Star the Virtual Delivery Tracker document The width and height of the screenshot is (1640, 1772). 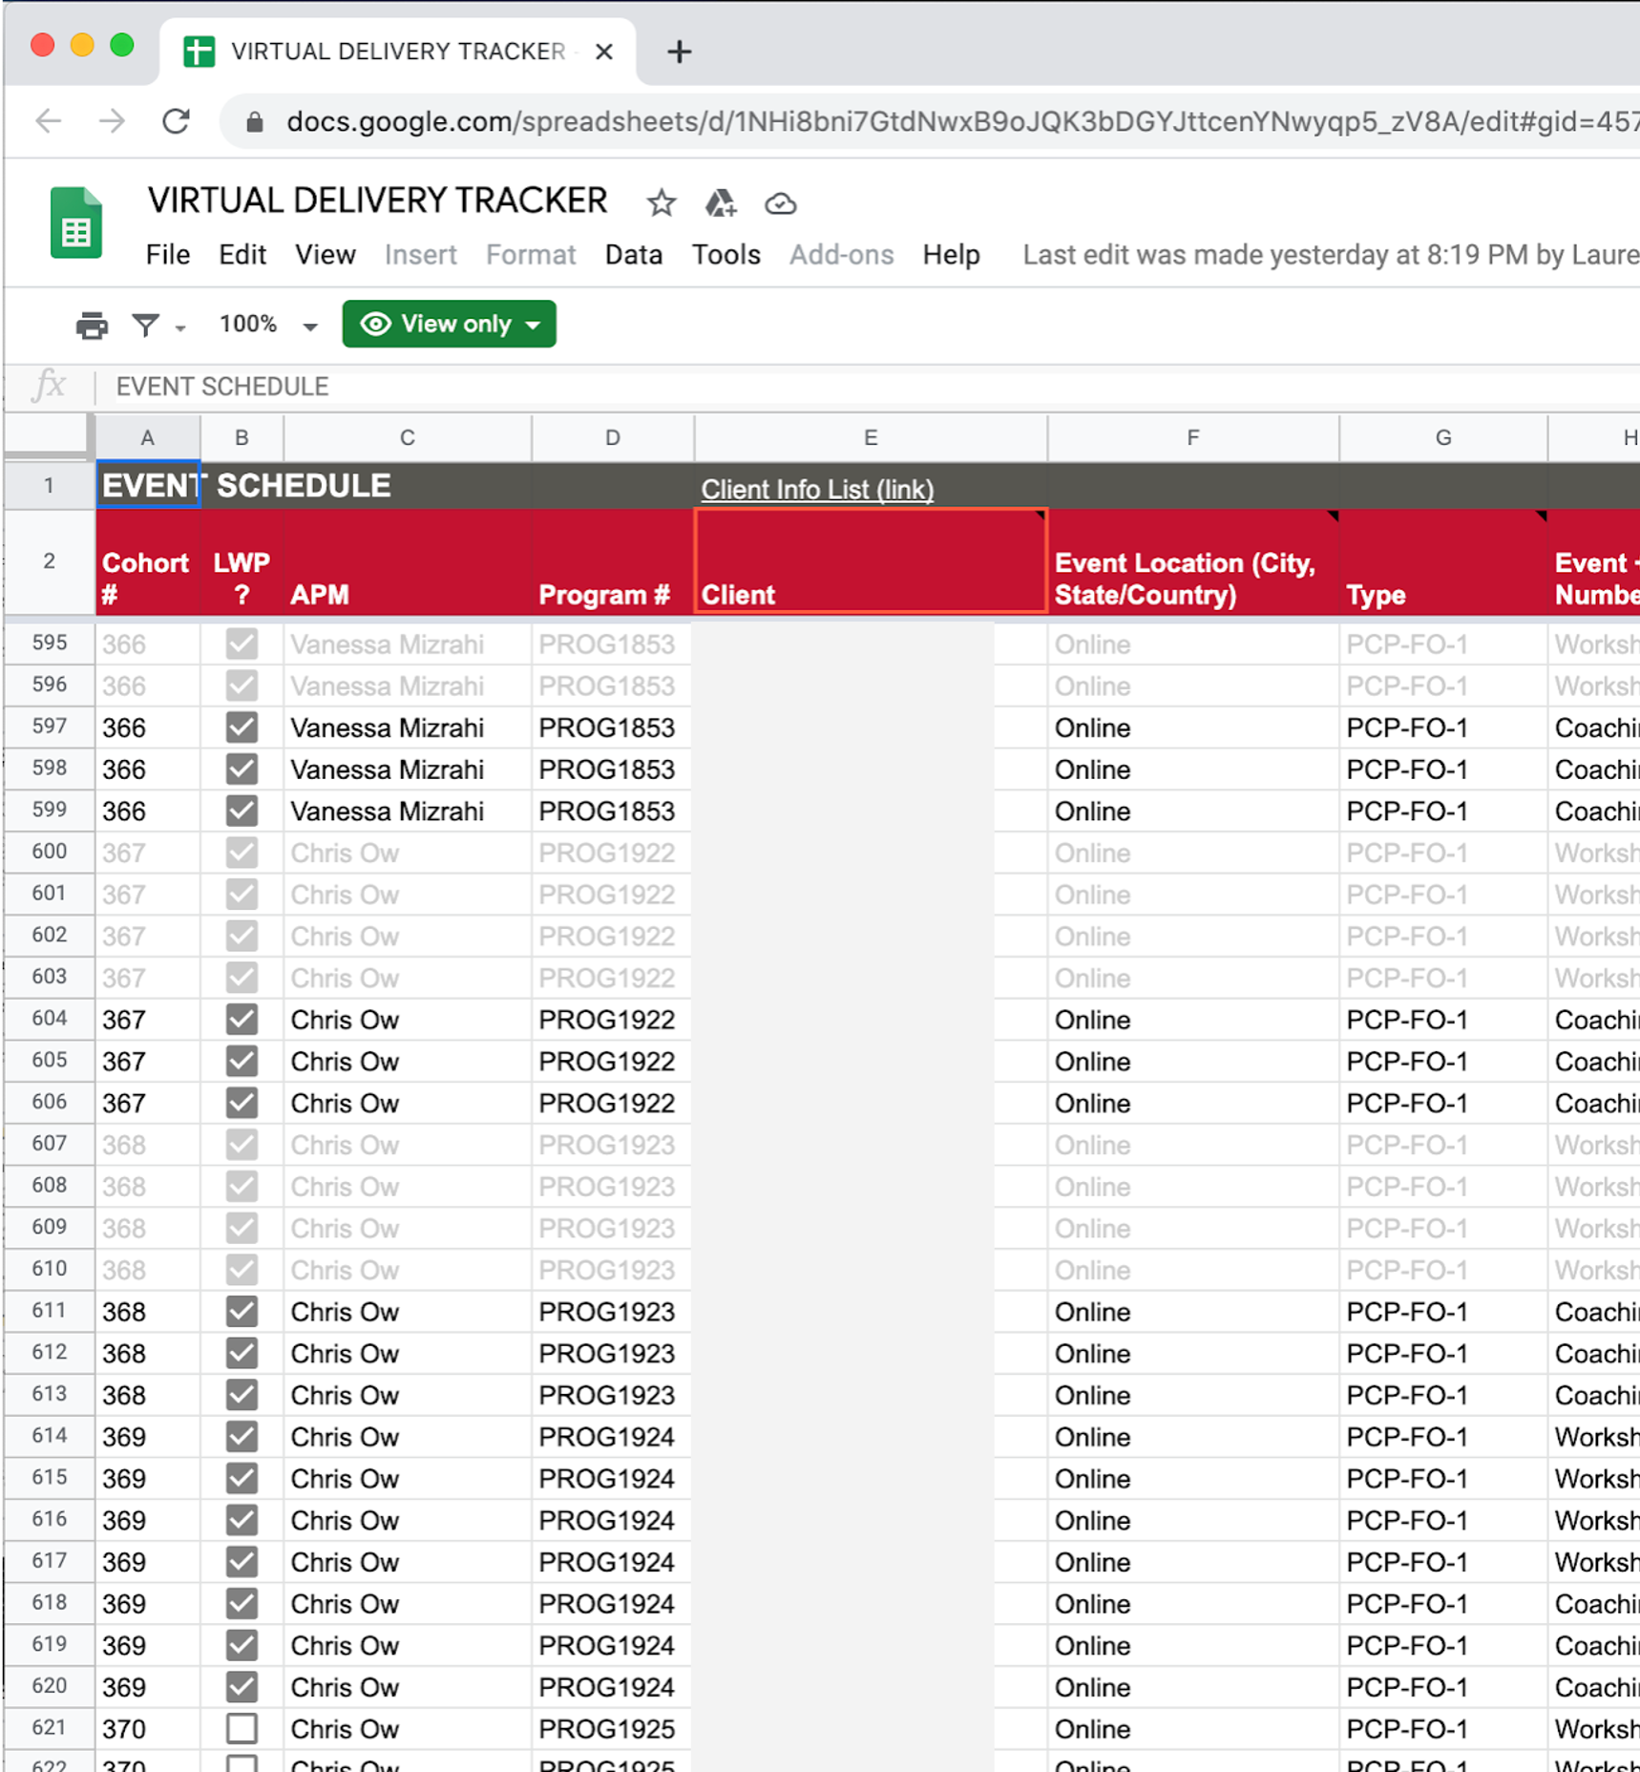coord(661,202)
